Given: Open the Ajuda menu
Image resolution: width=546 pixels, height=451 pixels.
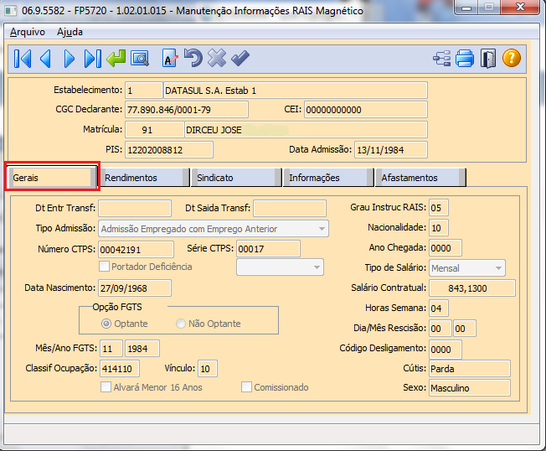Looking at the screenshot, I should pyautogui.click(x=70, y=32).
